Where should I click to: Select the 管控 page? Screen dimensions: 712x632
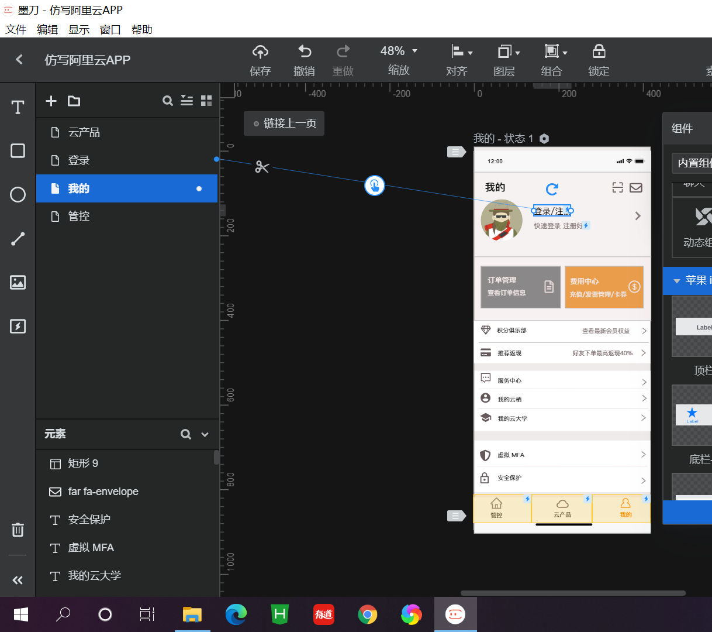click(127, 217)
